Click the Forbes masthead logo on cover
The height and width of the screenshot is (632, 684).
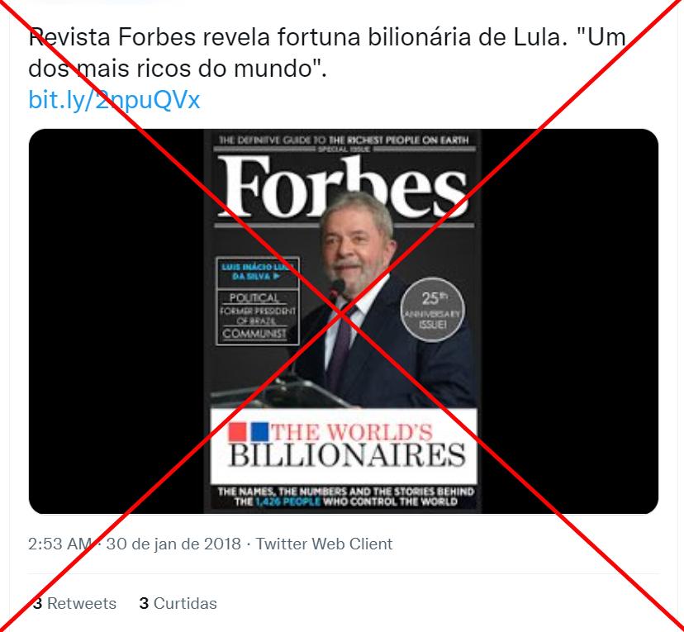(x=343, y=188)
